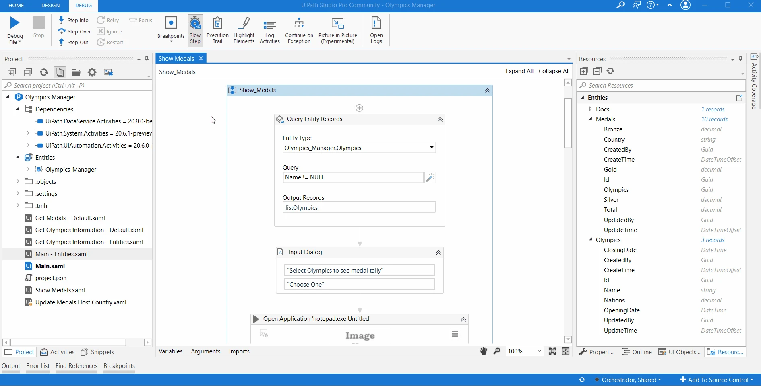Click the Step Over button
Screen dimensions: 761x386
point(74,31)
